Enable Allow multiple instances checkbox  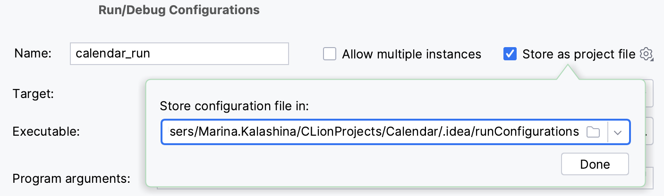tap(330, 54)
